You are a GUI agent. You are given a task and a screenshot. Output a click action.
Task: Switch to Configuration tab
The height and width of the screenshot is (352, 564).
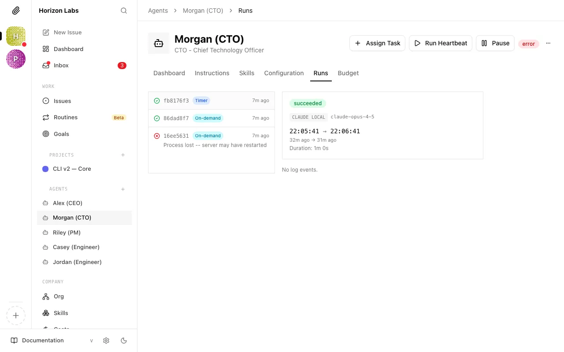pyautogui.click(x=284, y=73)
